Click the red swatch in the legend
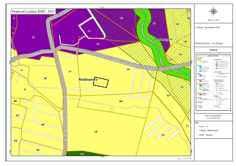 [x=201, y=81]
